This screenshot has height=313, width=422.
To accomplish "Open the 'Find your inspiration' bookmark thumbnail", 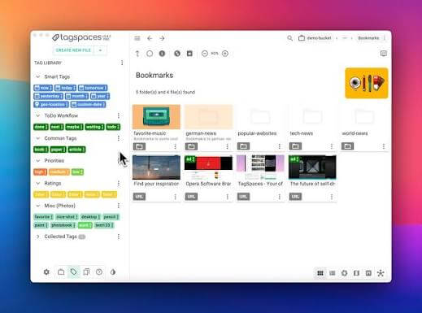I will click(x=156, y=167).
